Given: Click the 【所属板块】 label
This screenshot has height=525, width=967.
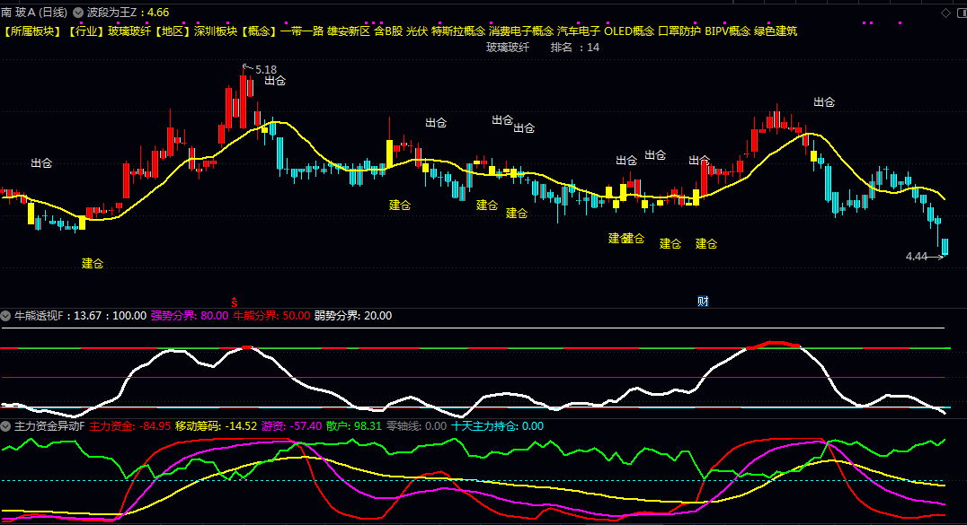Looking at the screenshot, I should pos(32,31).
